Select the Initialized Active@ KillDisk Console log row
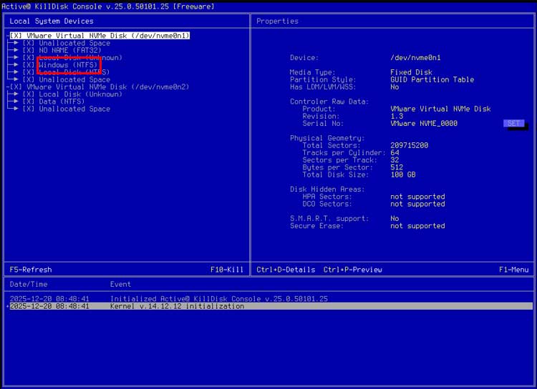The height and width of the screenshot is (389, 537). pos(270,299)
